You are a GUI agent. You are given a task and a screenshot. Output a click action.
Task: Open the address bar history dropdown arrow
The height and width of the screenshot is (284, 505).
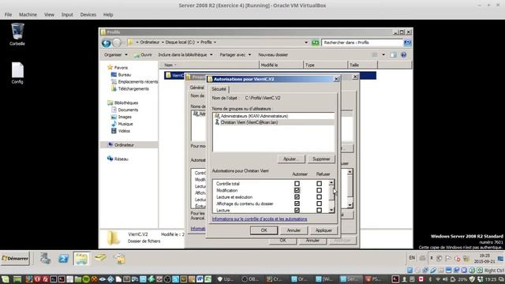click(x=306, y=43)
